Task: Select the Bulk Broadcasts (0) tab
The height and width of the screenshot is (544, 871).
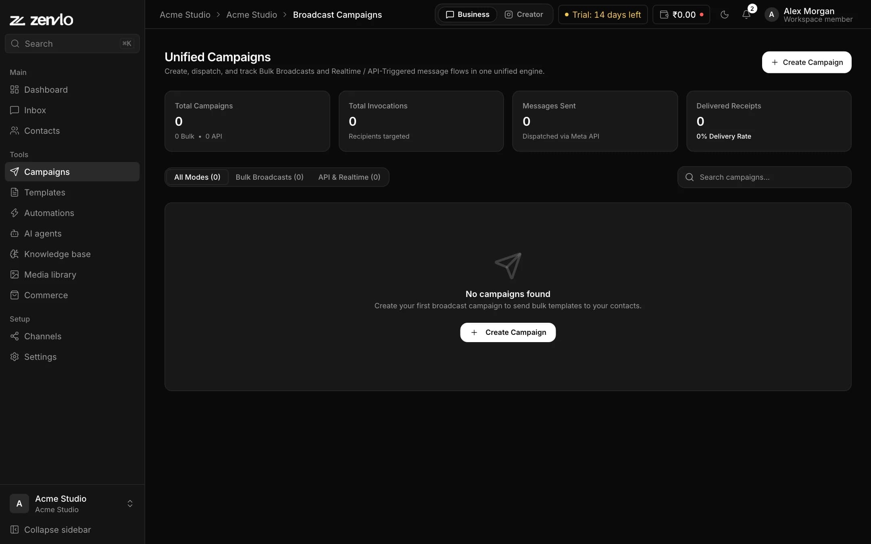Action: [x=269, y=177]
